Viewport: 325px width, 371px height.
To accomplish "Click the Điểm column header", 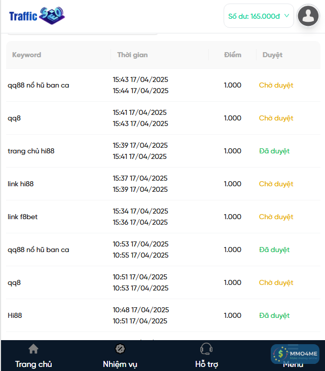I will click(x=233, y=55).
